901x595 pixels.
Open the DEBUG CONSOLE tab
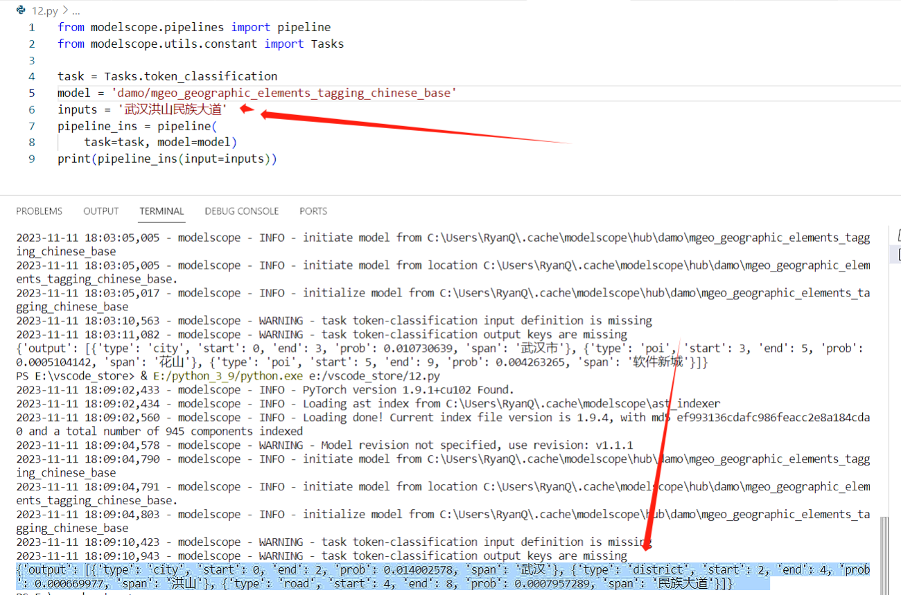pyautogui.click(x=242, y=211)
